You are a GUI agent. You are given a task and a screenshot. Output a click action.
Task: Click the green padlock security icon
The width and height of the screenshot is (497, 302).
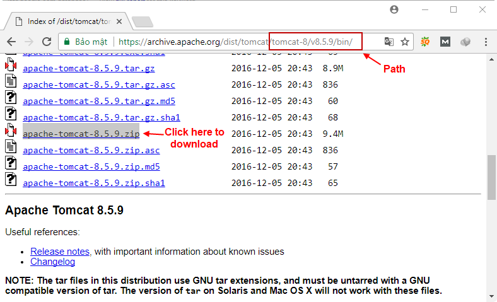[x=67, y=42]
